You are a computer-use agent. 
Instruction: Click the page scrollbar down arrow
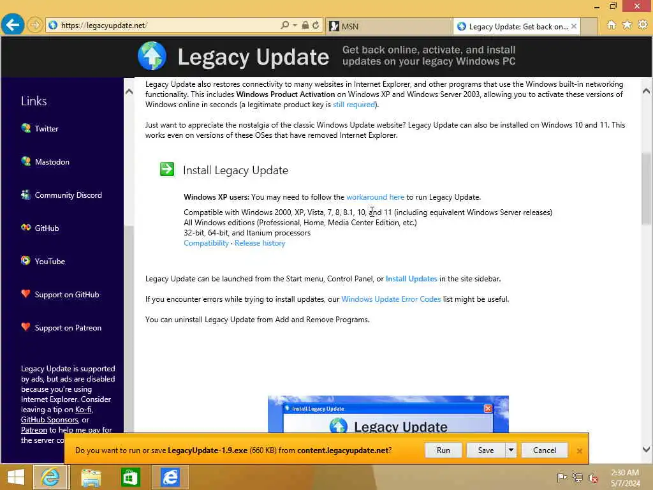point(647,449)
